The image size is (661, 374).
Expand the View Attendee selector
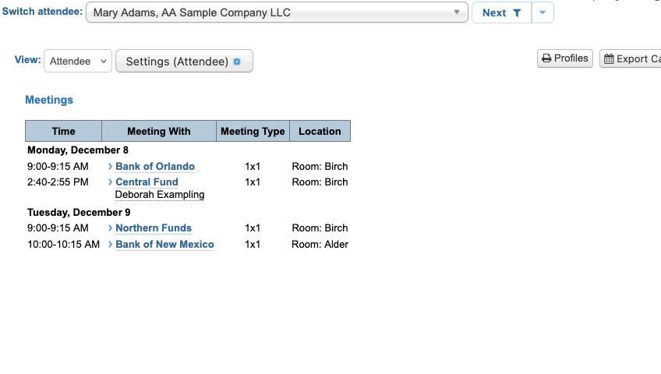pos(77,62)
